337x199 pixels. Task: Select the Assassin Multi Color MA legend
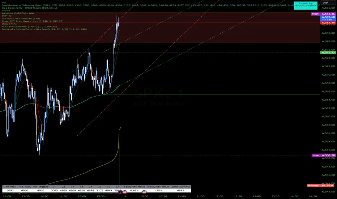[18, 13]
